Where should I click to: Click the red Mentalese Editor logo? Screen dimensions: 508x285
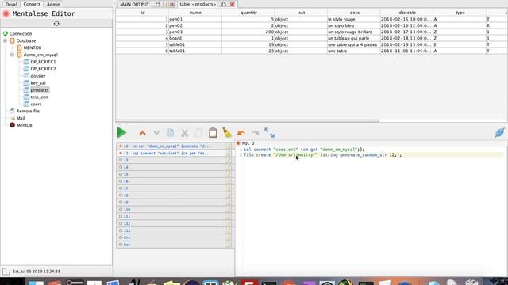(x=6, y=13)
